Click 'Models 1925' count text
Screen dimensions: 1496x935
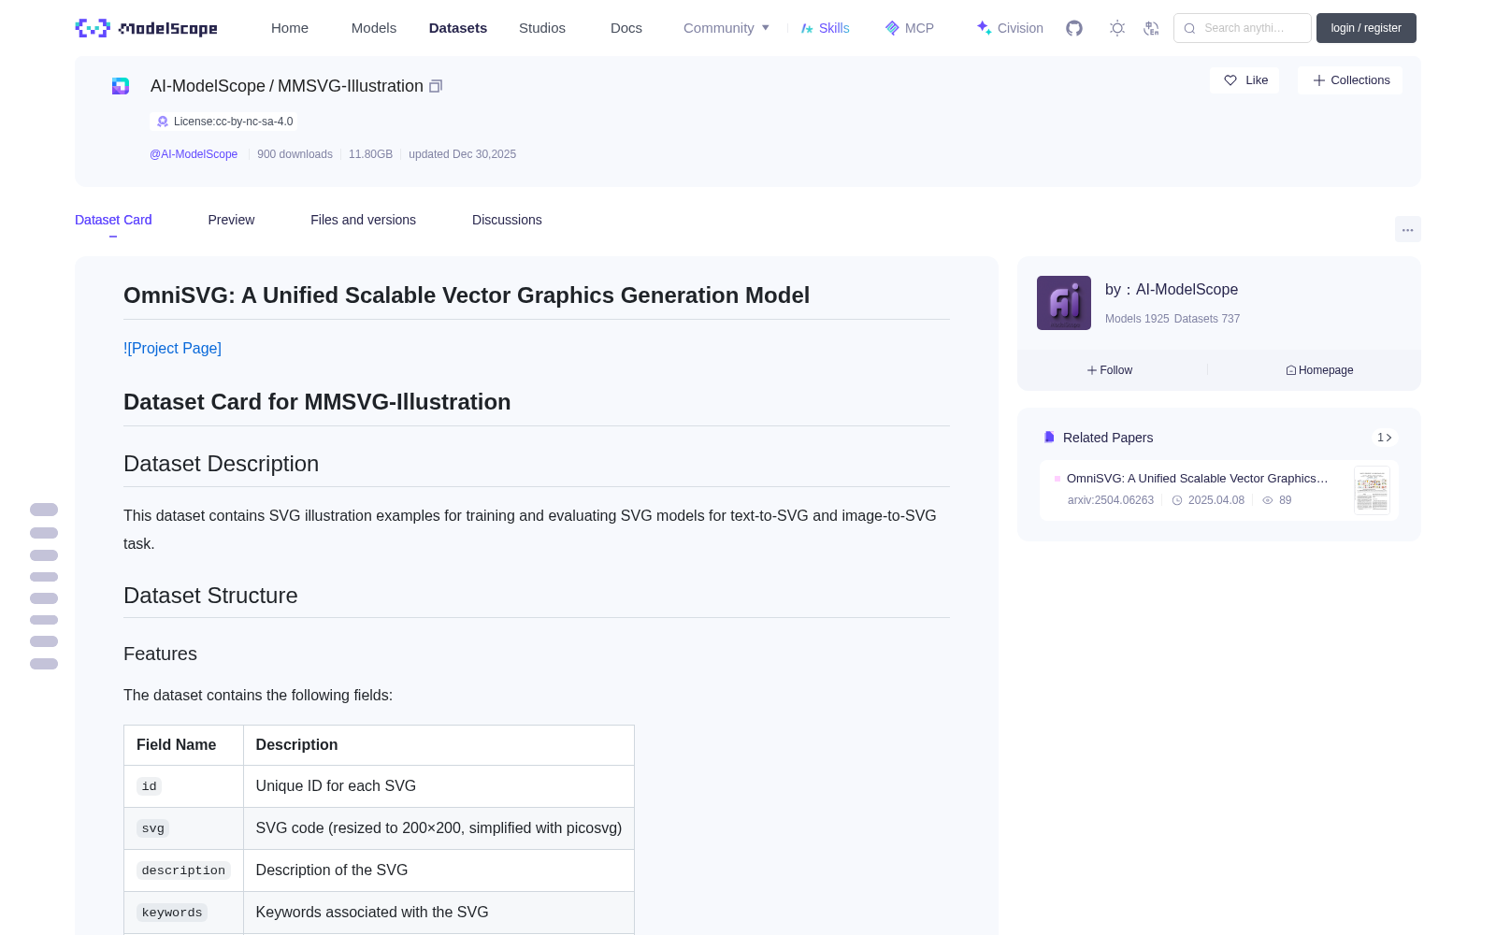[1137, 319]
